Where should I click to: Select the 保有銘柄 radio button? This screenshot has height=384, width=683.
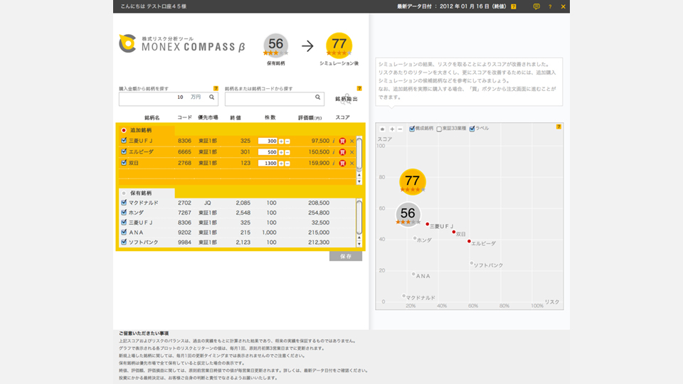(x=124, y=193)
